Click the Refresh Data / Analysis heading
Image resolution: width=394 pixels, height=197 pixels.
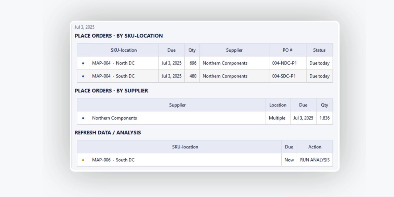[x=108, y=133]
